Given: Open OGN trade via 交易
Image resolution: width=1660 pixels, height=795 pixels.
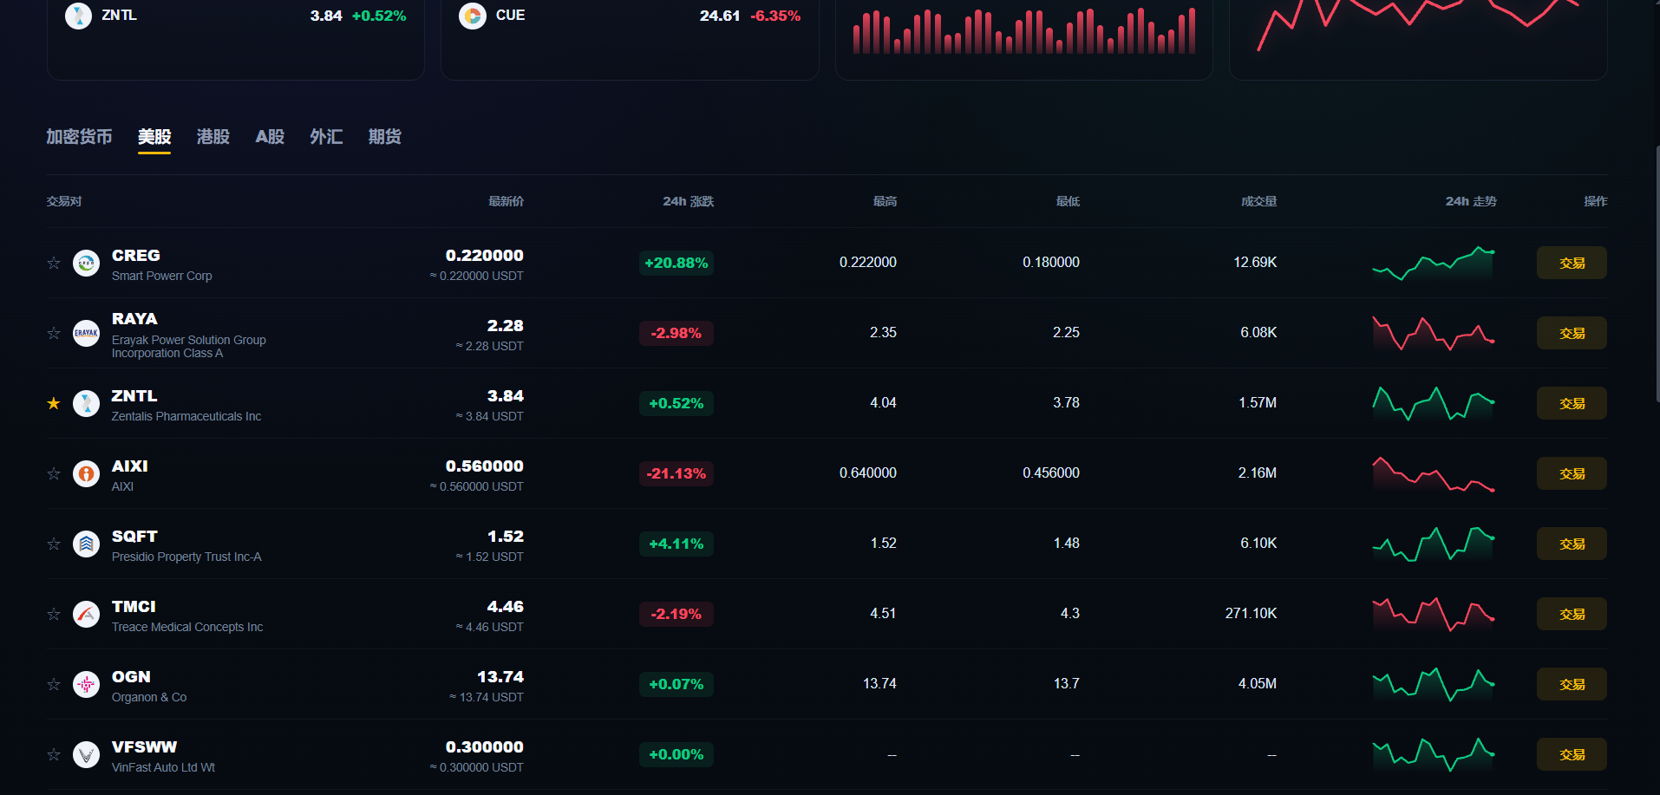Looking at the screenshot, I should tap(1572, 684).
